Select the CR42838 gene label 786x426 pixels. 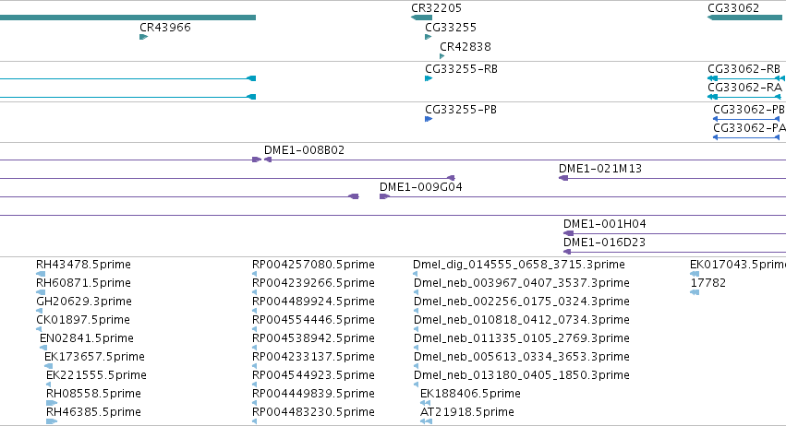coord(466,47)
